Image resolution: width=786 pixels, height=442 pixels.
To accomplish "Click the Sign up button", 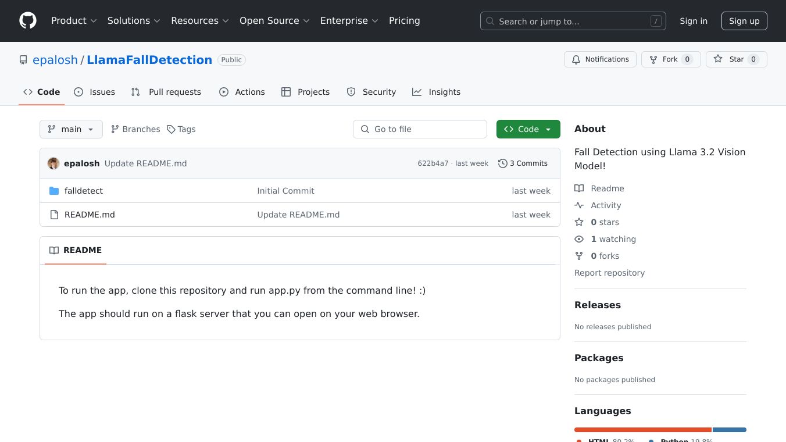I will [744, 21].
